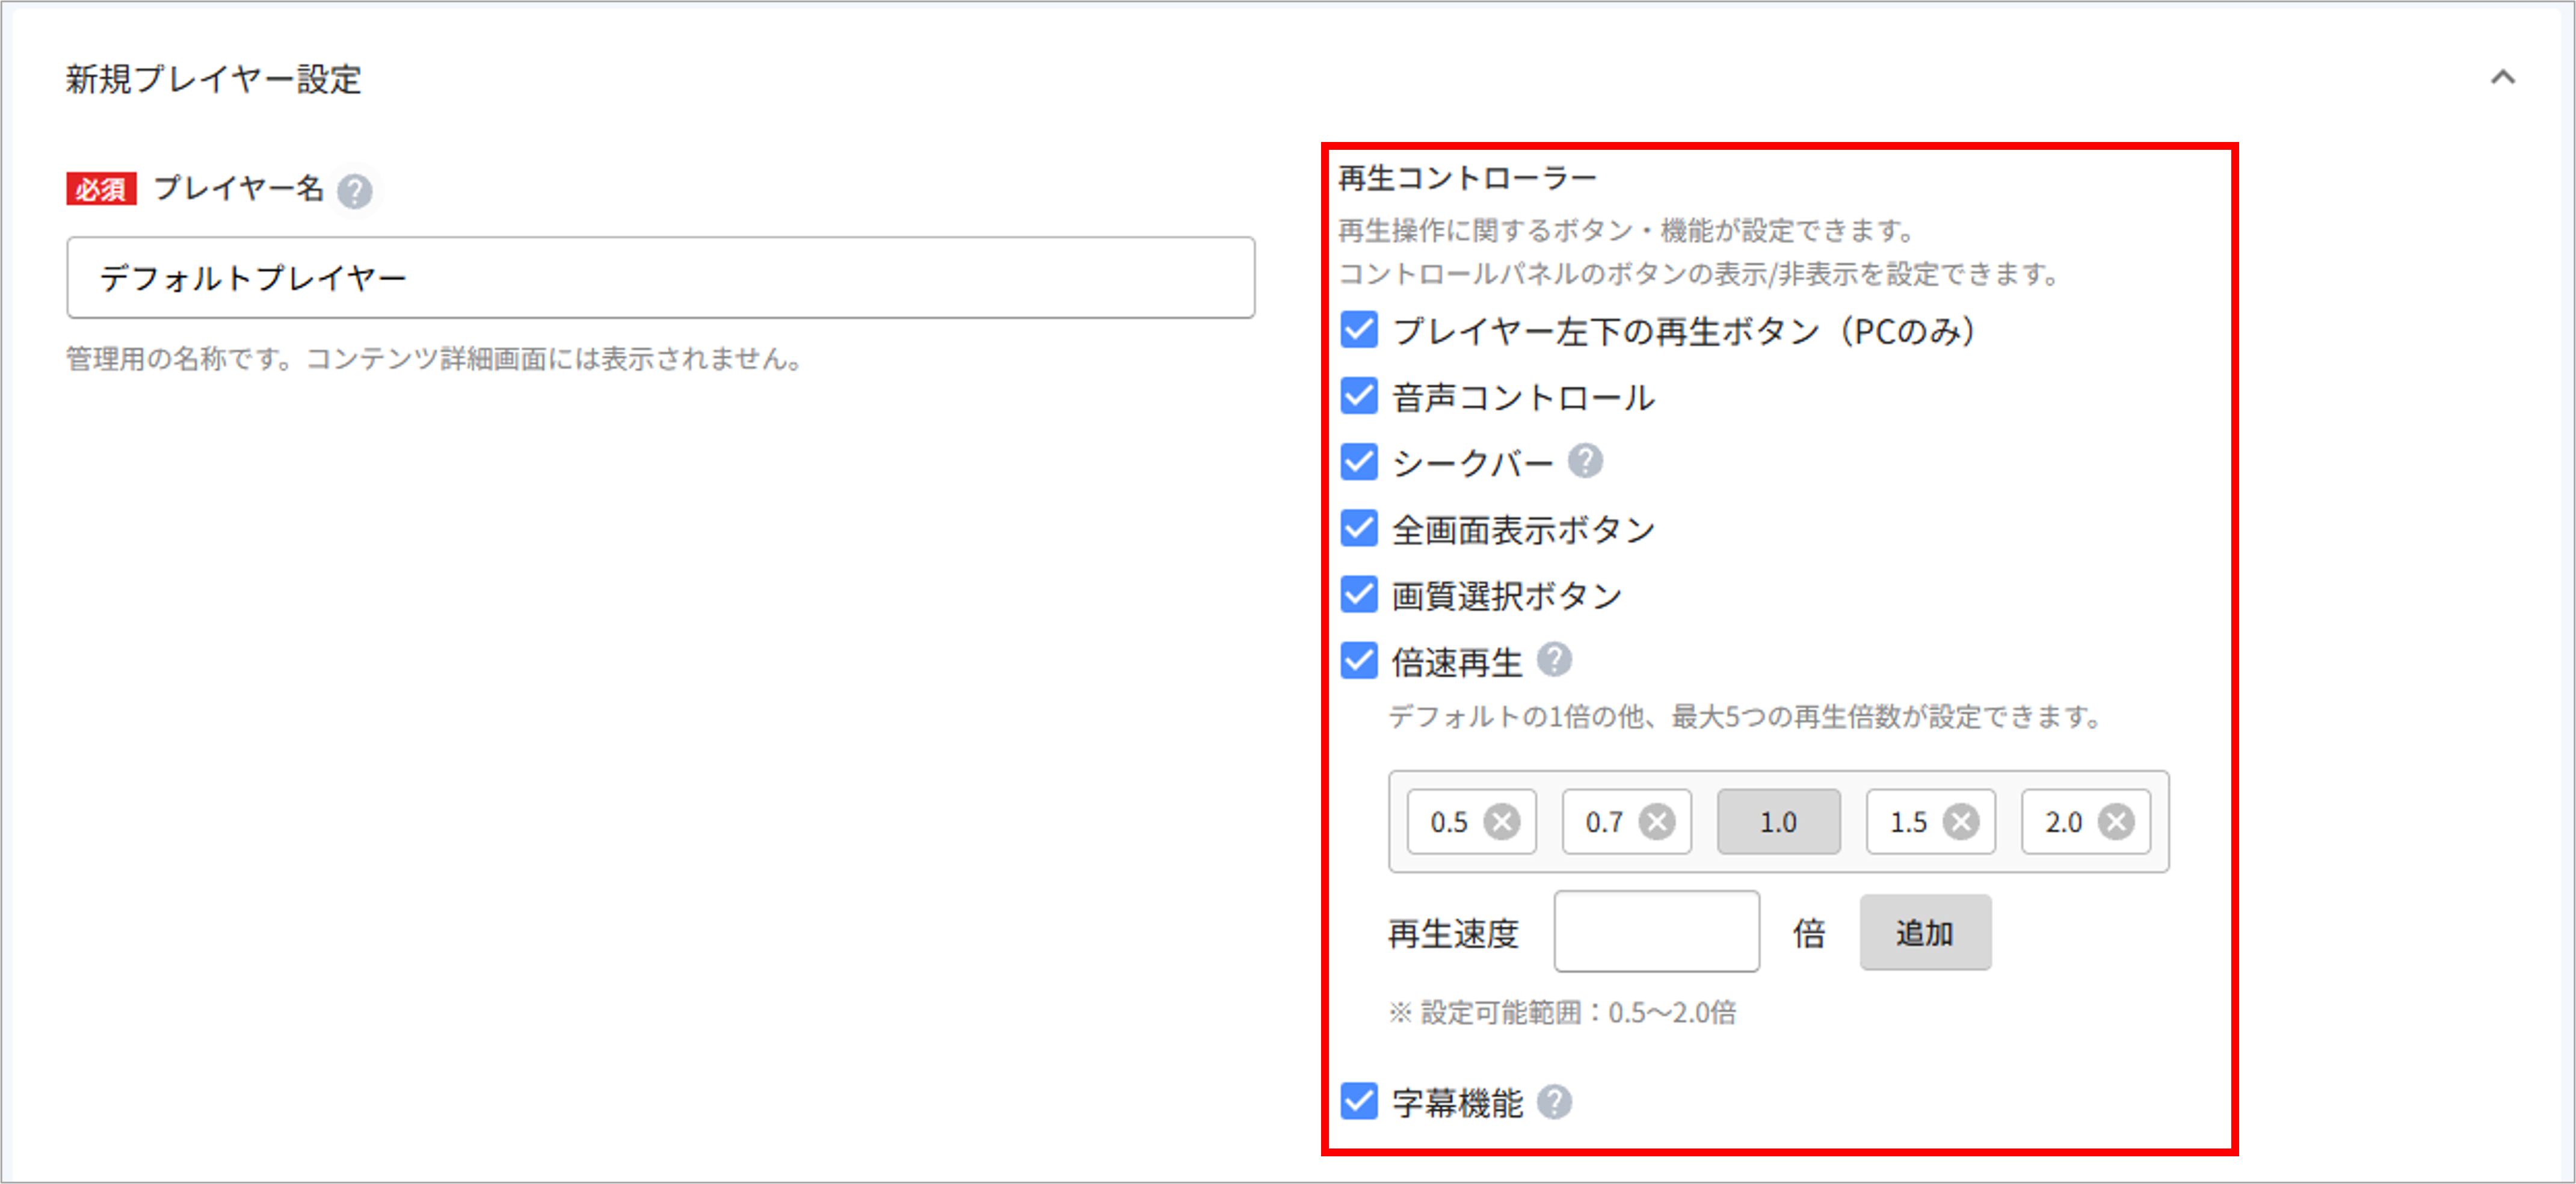Click the 再生コントローラー heading

(x=1467, y=179)
